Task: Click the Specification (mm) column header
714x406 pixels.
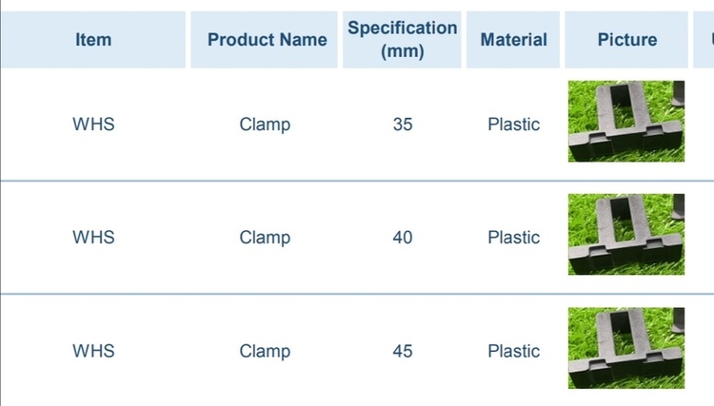Action: tap(402, 40)
